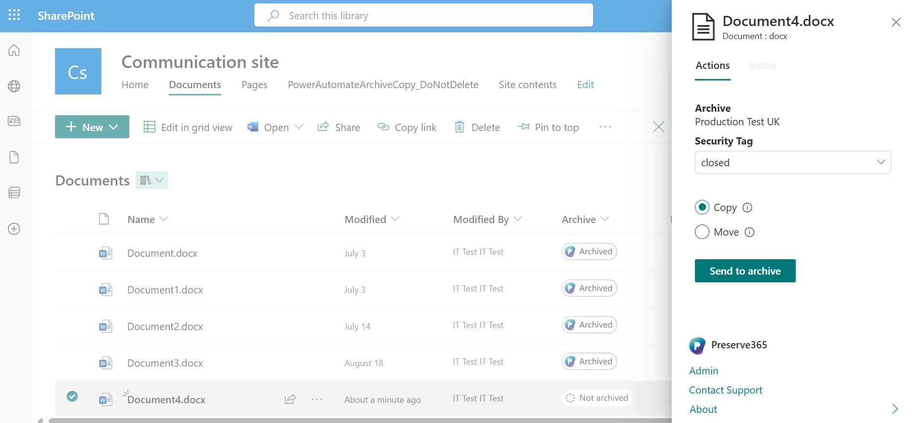The height and width of the screenshot is (423, 914).
Task: Click the share icon in Document4.docx row
Action: 290,399
